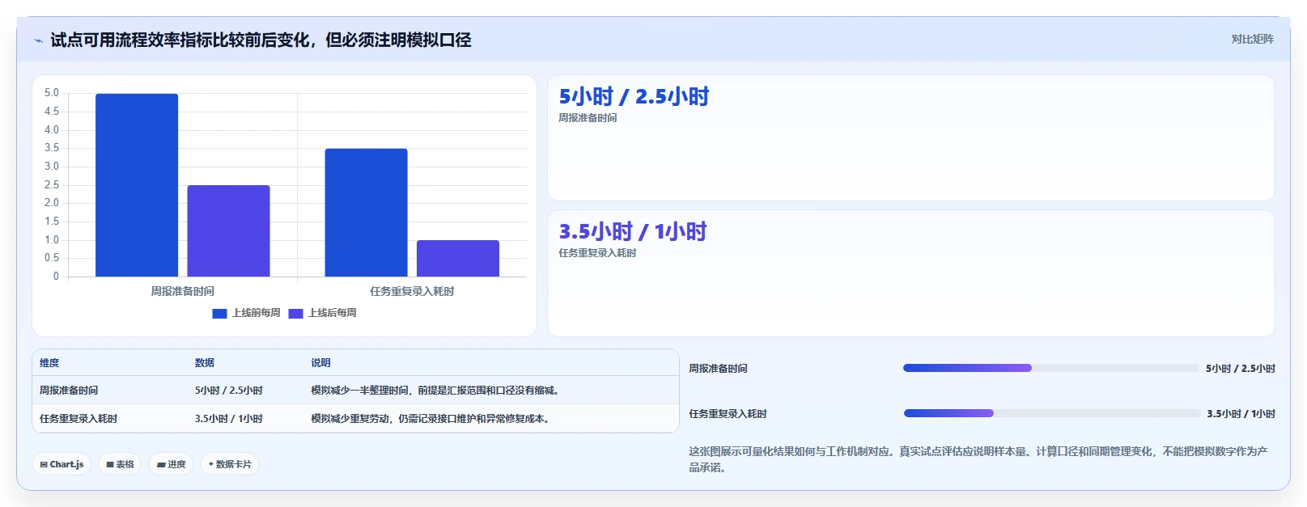
Task: Click y-axis tick label 5.0
Action: tap(51, 93)
